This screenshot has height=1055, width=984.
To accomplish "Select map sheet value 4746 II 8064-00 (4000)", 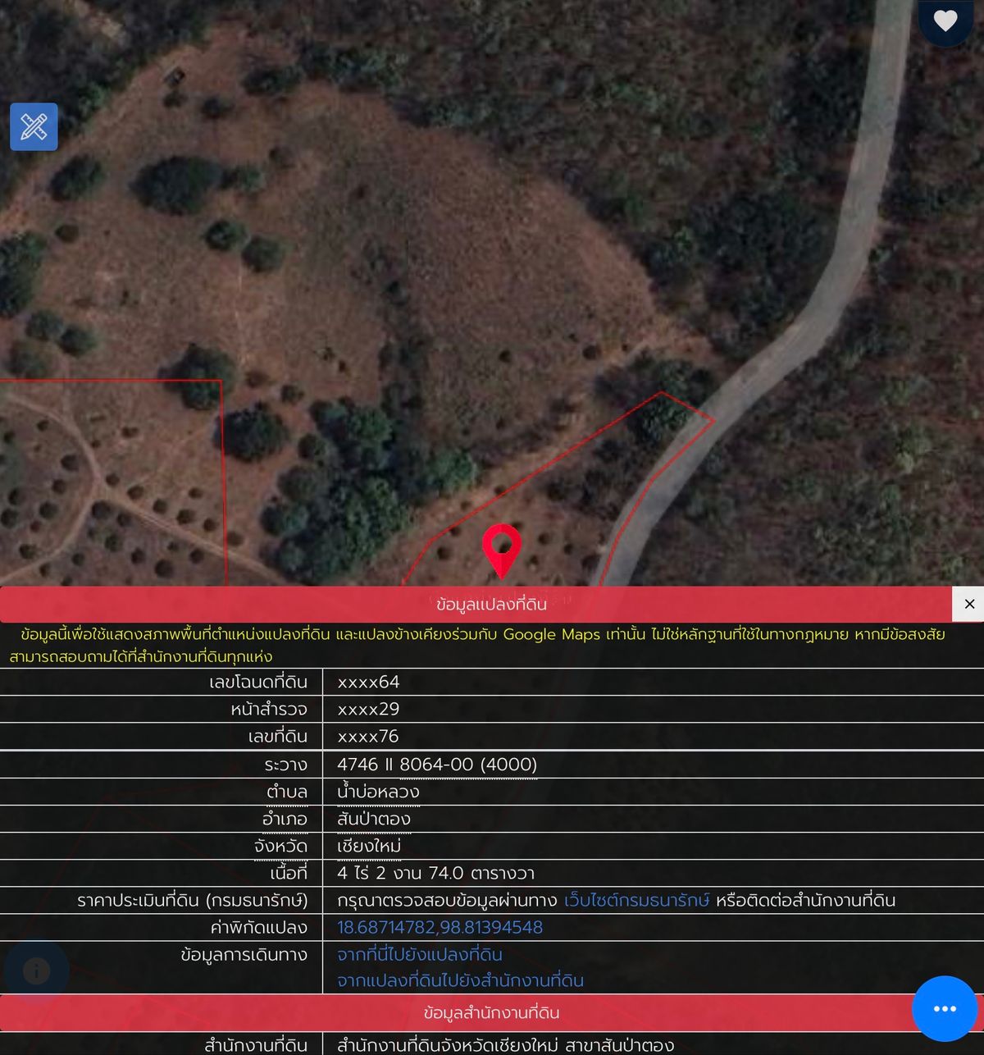I will tap(437, 765).
